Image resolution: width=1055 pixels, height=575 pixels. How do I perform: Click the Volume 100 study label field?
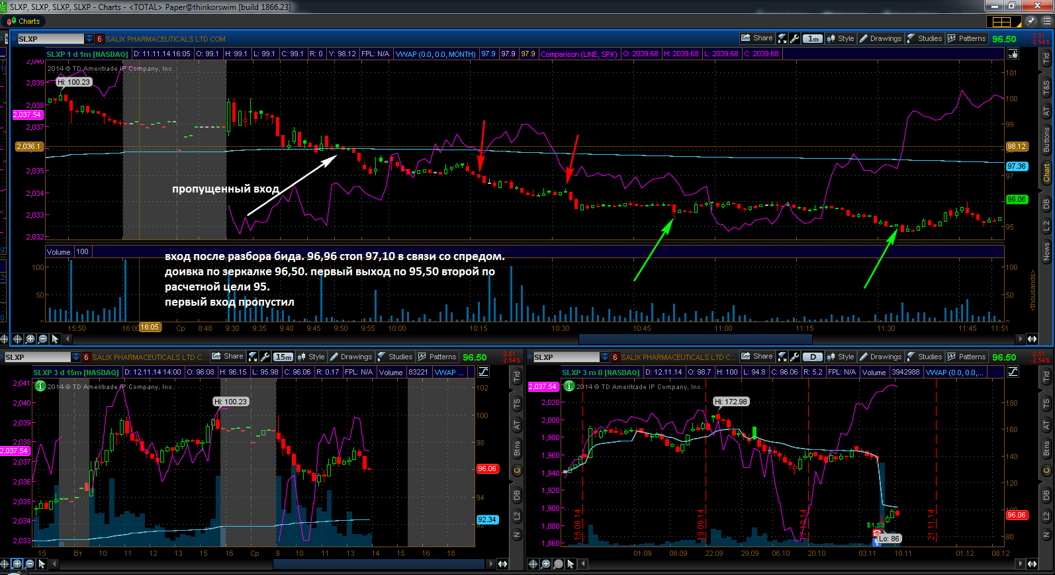[69, 251]
